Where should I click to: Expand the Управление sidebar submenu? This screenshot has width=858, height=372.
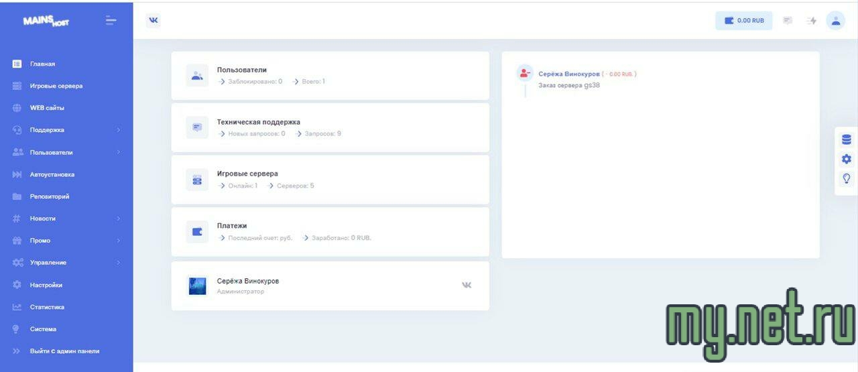click(x=118, y=263)
